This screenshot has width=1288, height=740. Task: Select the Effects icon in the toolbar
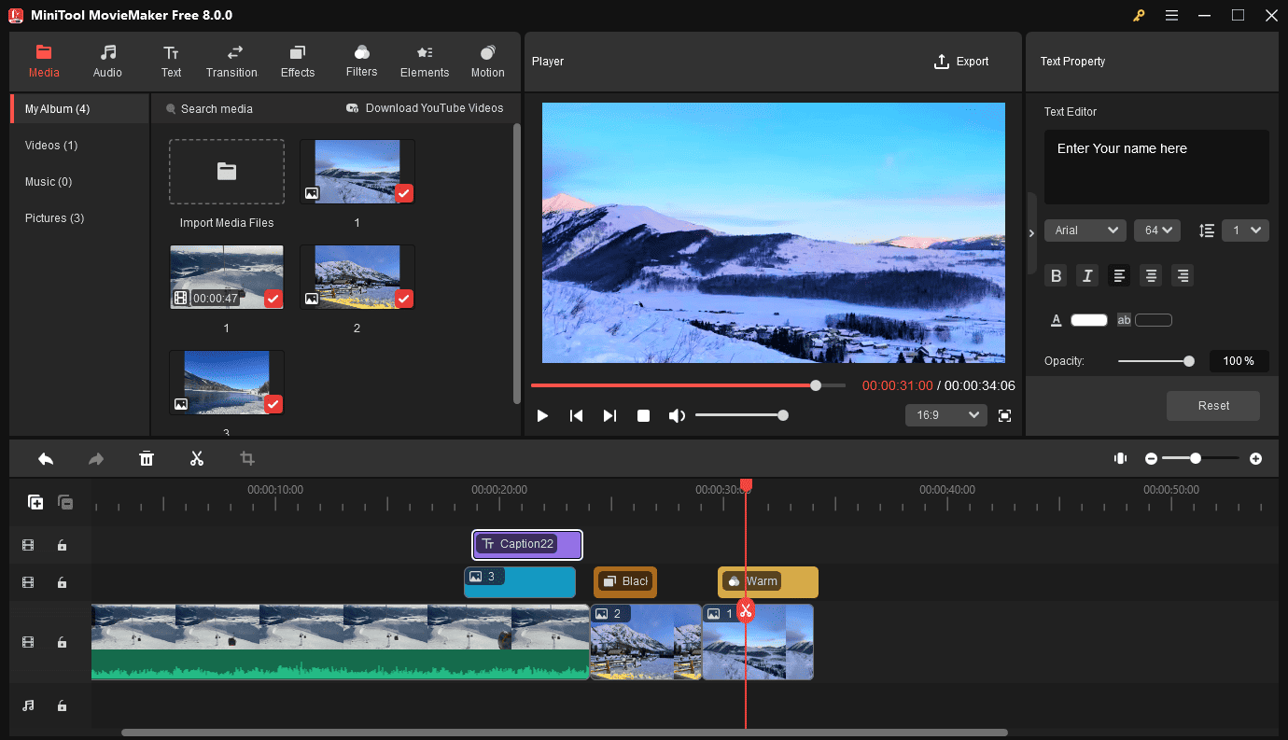(297, 61)
